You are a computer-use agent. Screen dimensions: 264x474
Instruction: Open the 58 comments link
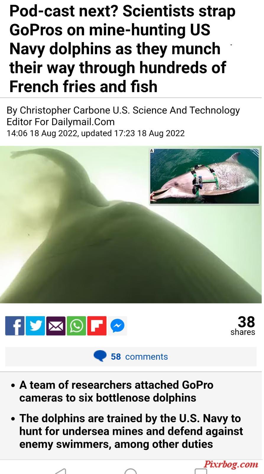[x=139, y=356]
